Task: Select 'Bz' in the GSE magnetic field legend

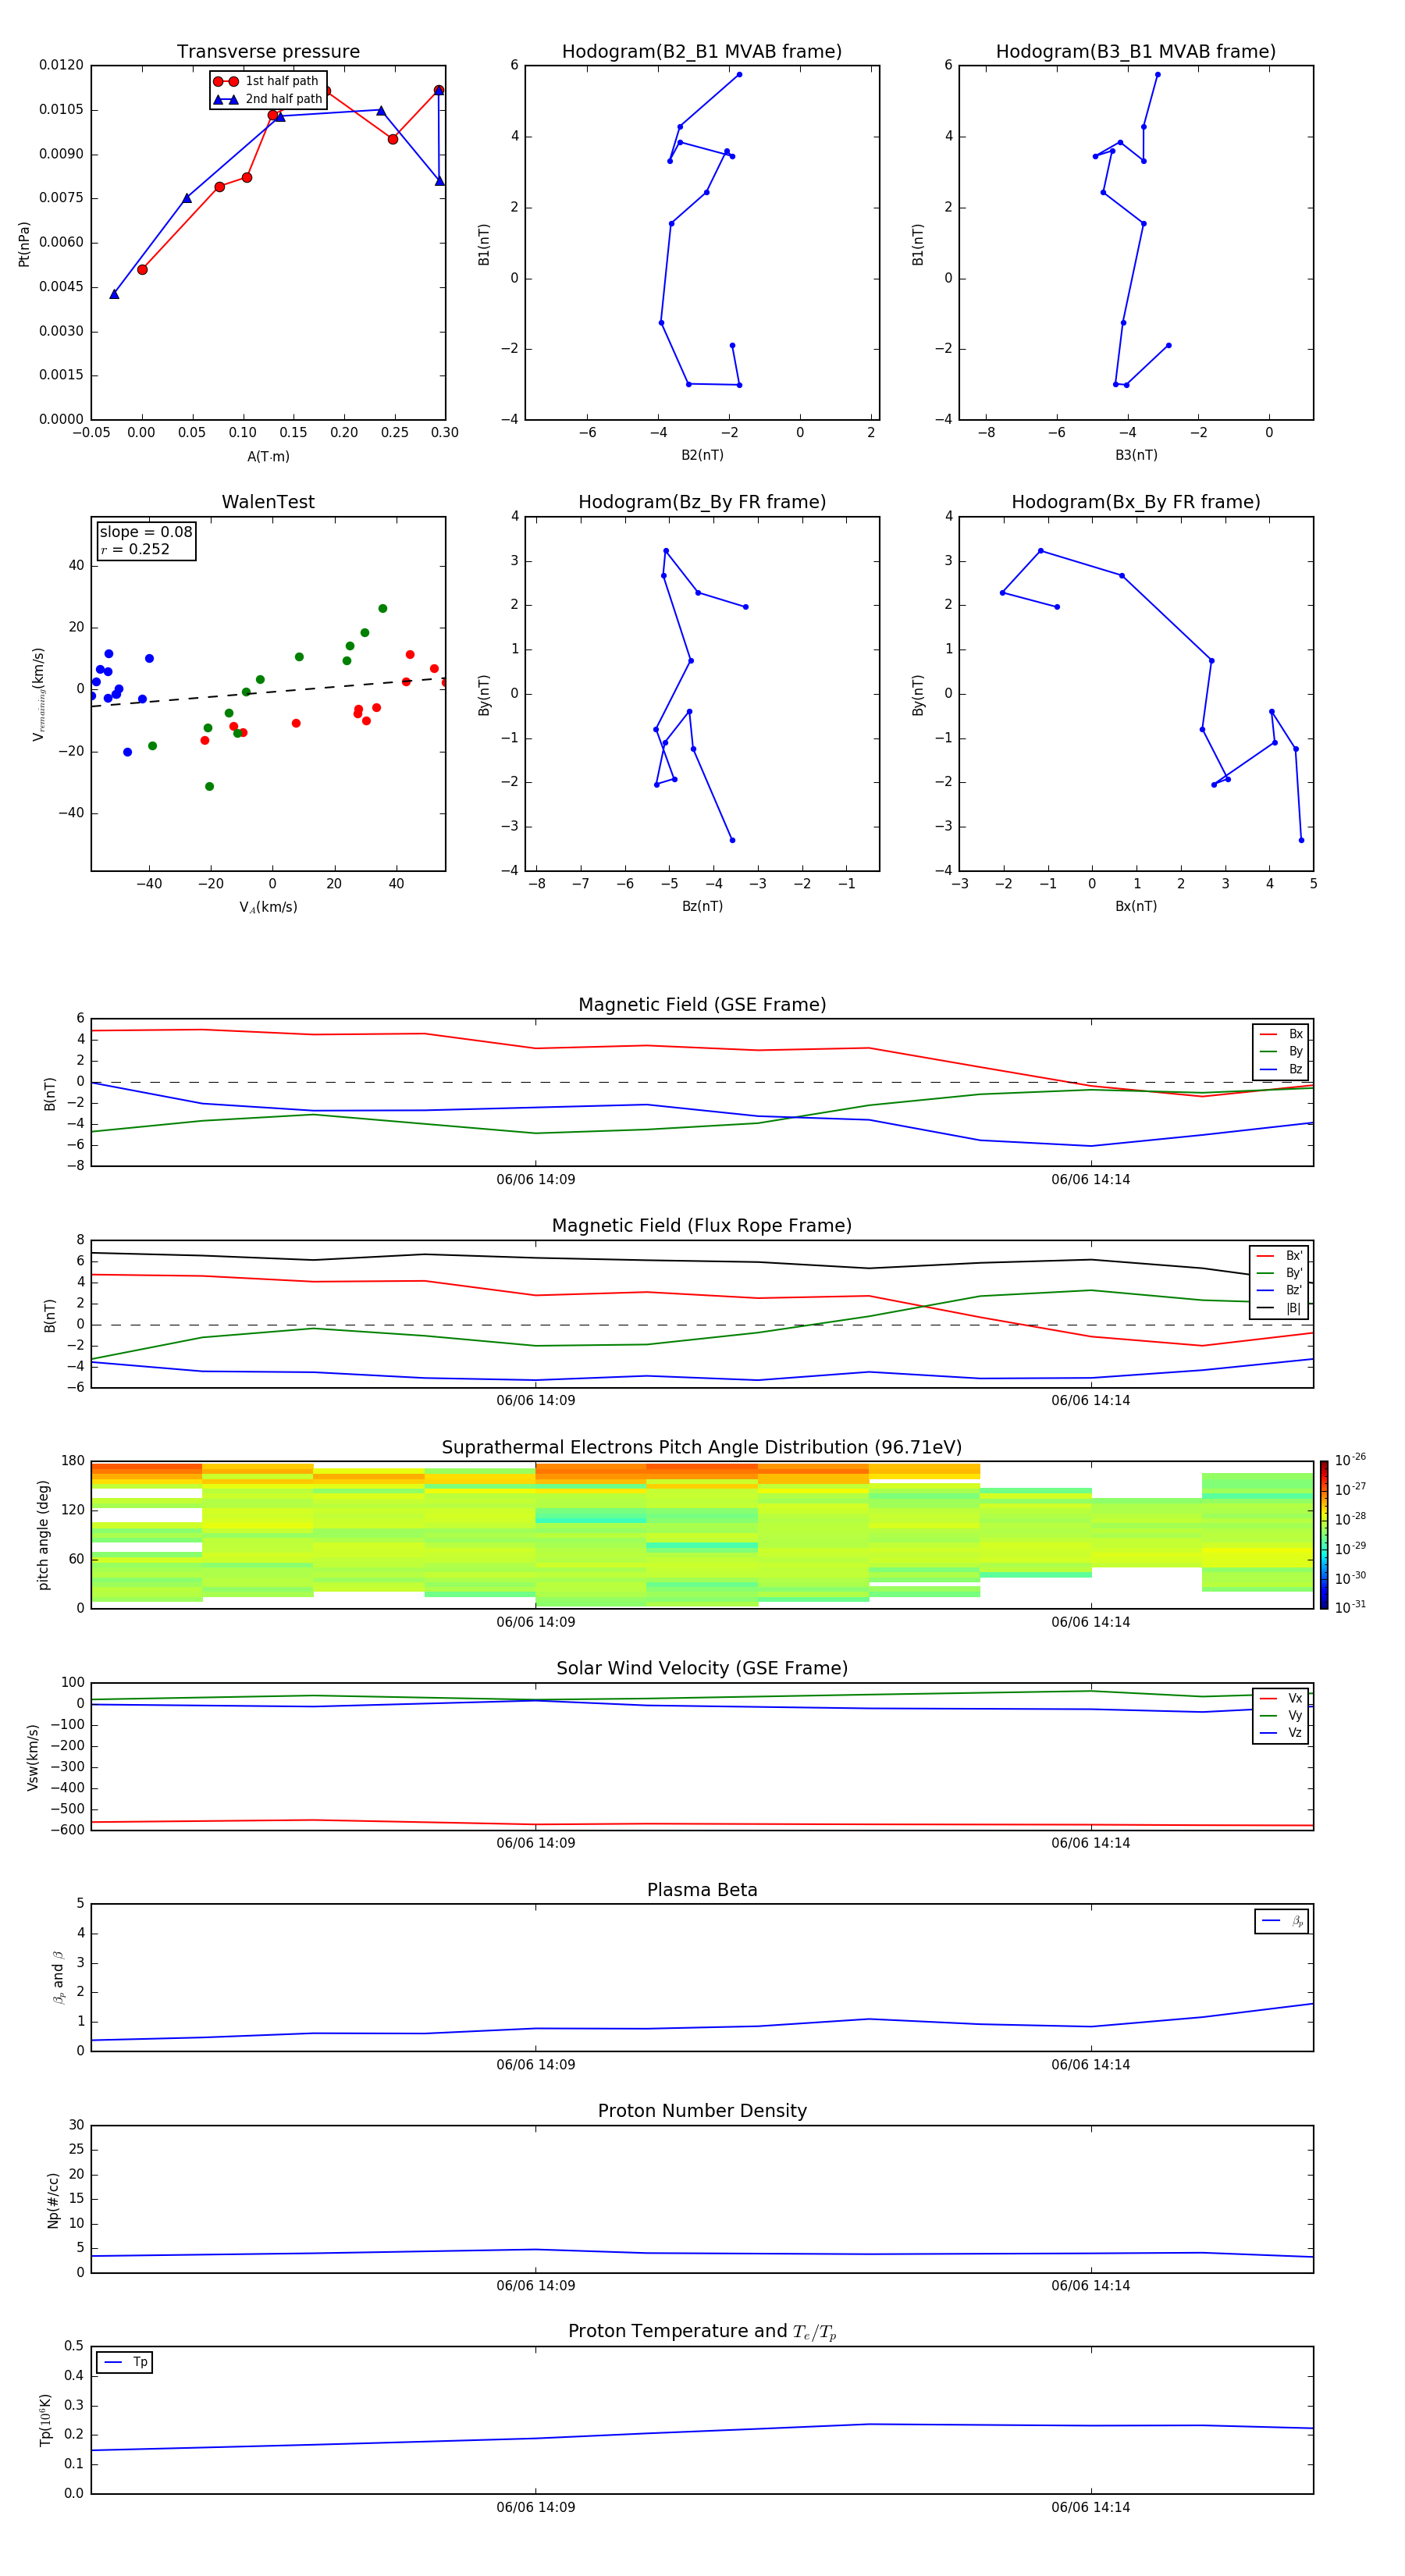Action: (x=1281, y=1069)
